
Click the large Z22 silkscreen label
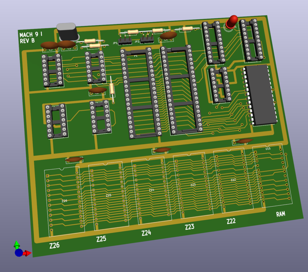click(231, 221)
